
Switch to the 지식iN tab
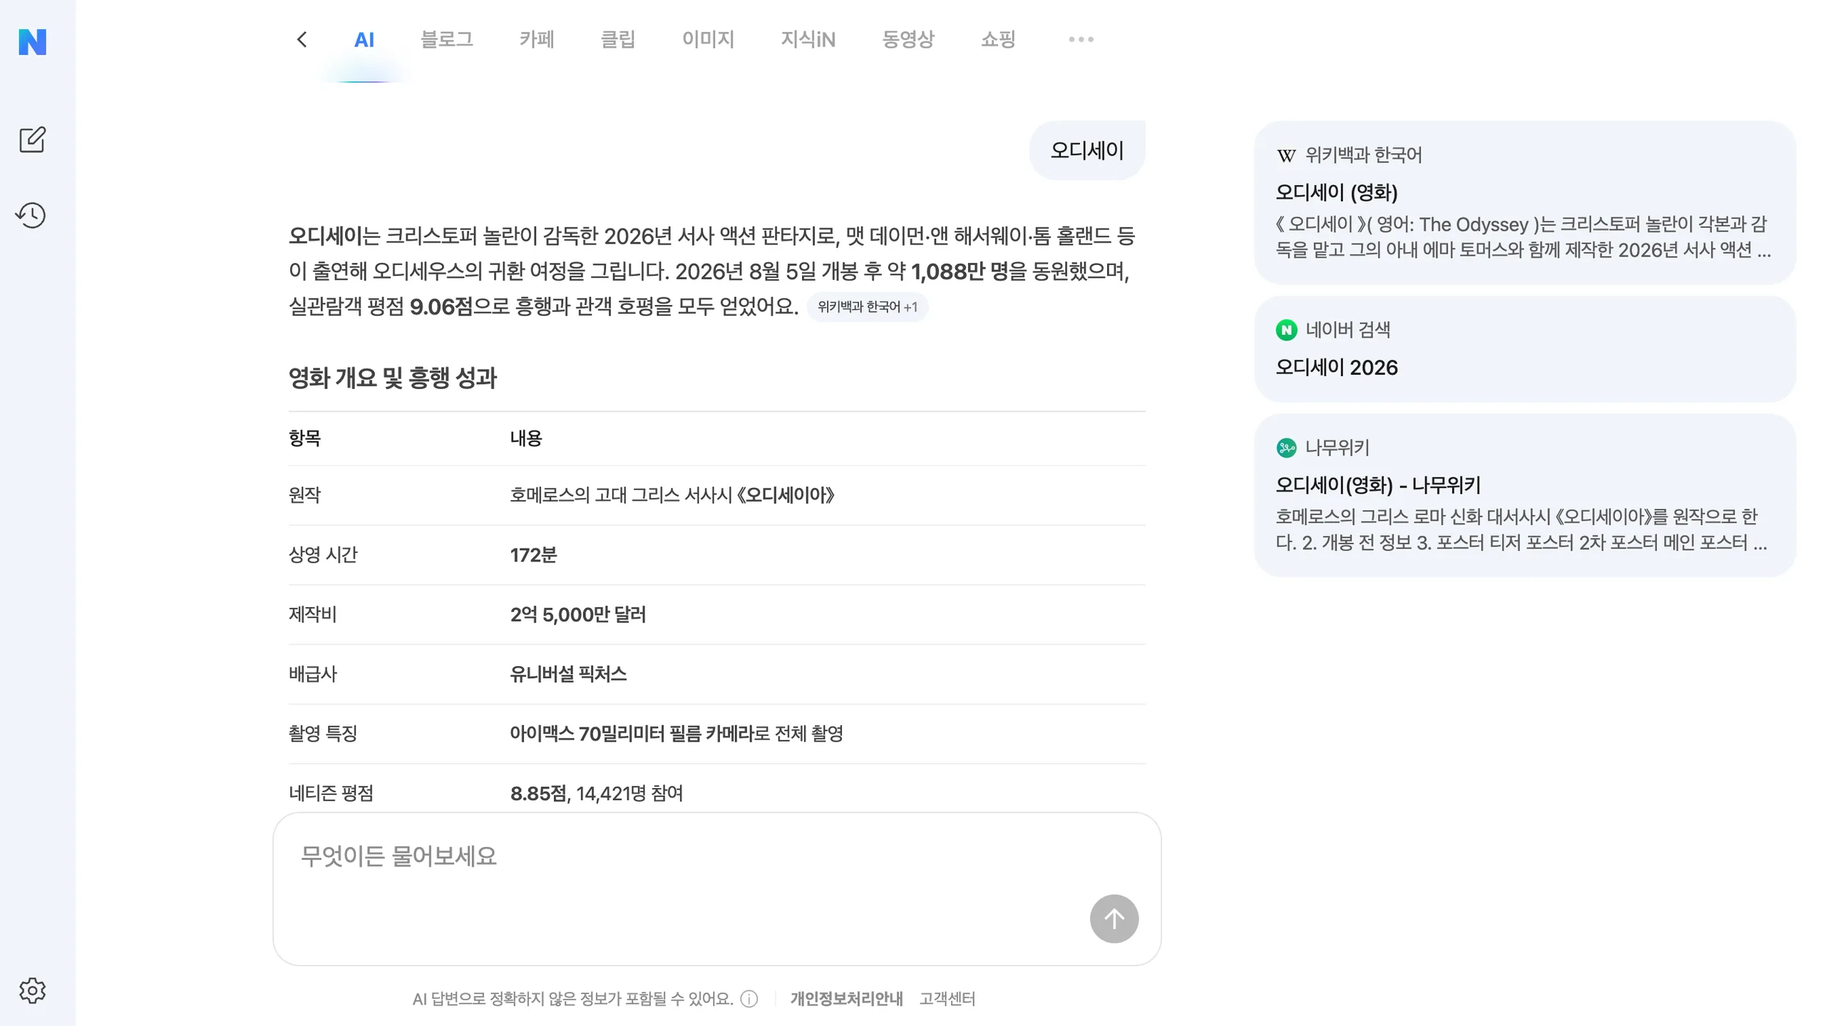pyautogui.click(x=808, y=39)
